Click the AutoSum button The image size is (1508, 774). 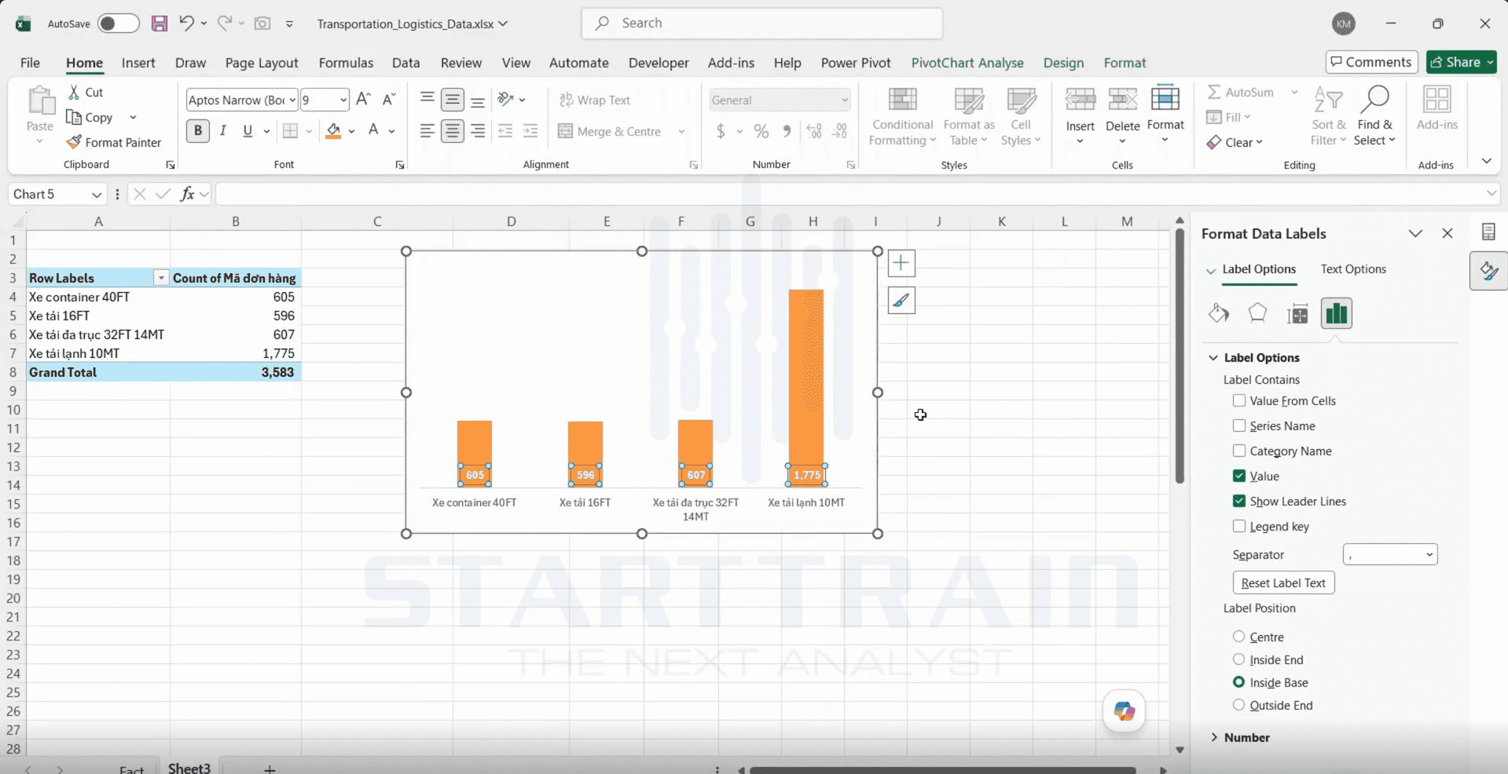1241,92
